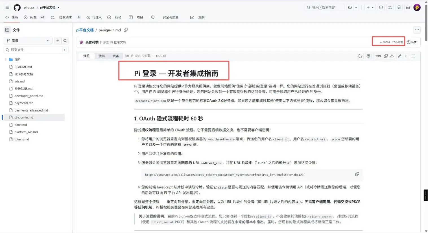Expand the 图片 folder in the file tree
Image resolution: width=428 pixels, height=233 pixels.
click(6, 60)
